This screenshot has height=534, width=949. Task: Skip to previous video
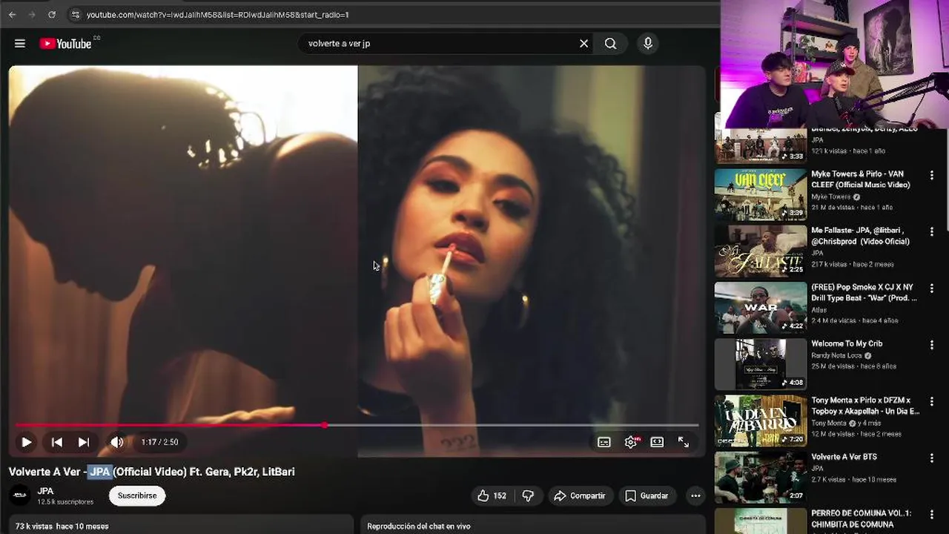[x=57, y=442]
